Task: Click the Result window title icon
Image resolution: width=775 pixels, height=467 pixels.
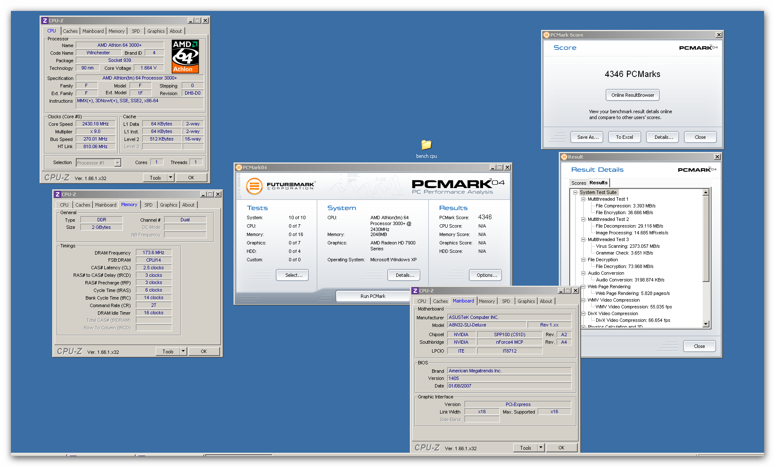Action: [564, 157]
